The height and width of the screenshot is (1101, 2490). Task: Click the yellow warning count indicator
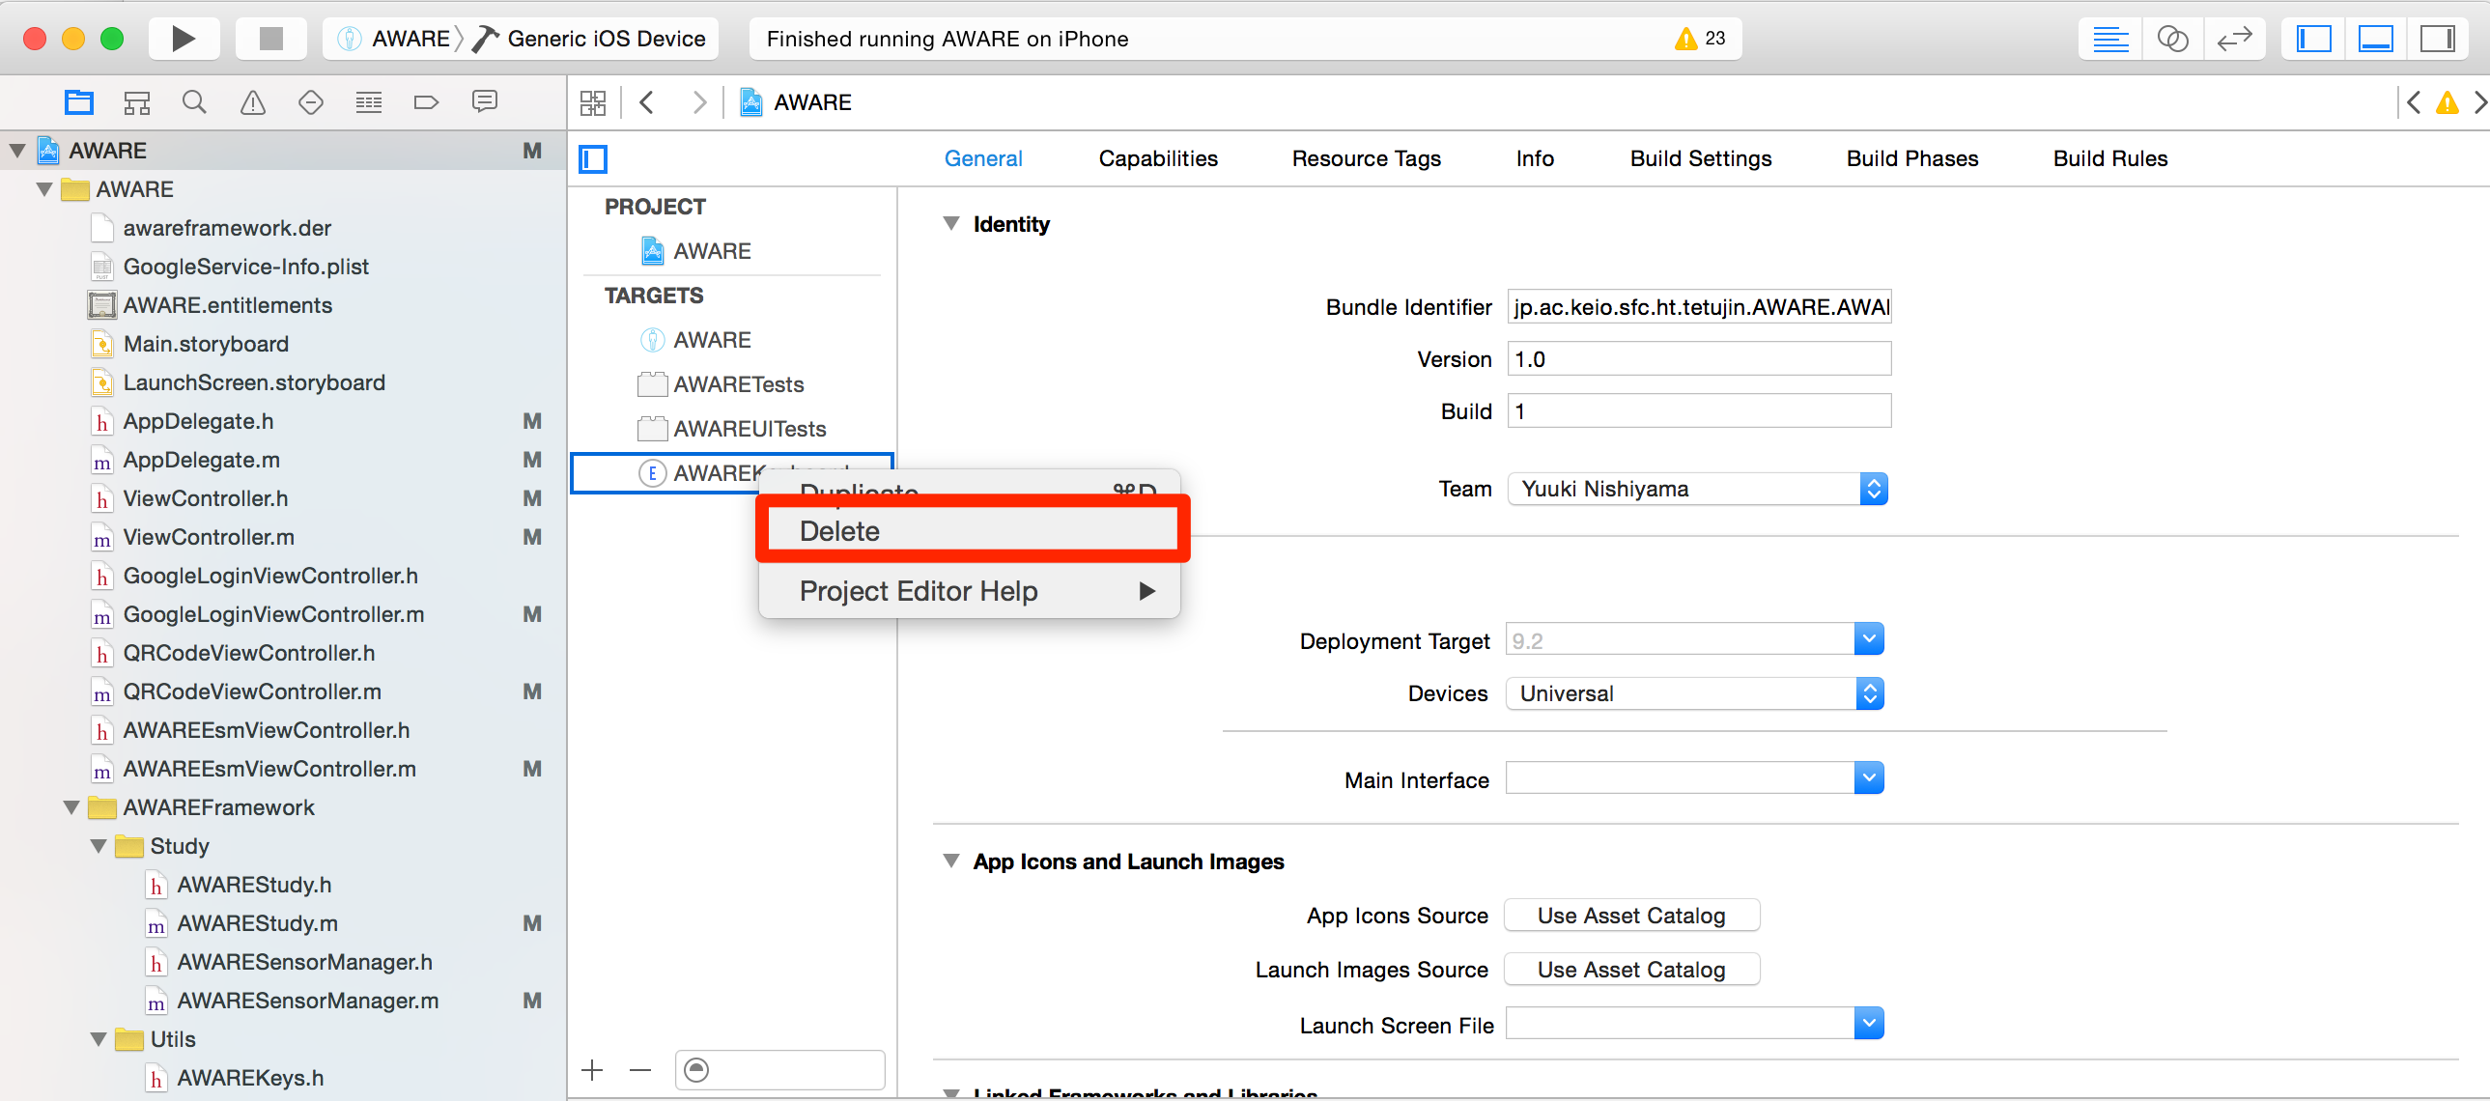(1700, 39)
